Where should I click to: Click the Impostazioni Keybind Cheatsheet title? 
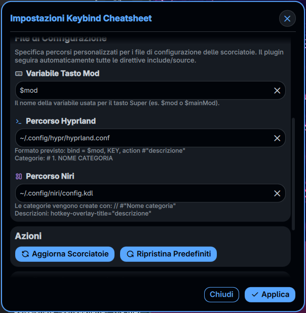coord(81,18)
